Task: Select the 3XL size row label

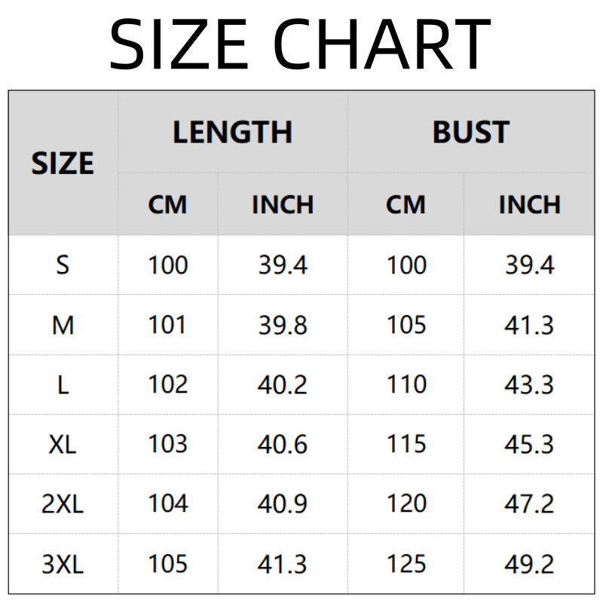Action: point(63,564)
